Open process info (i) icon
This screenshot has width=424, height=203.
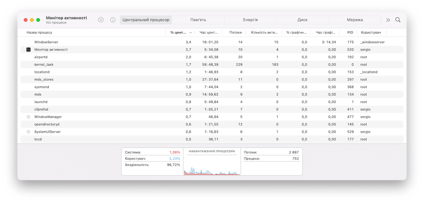[113, 20]
